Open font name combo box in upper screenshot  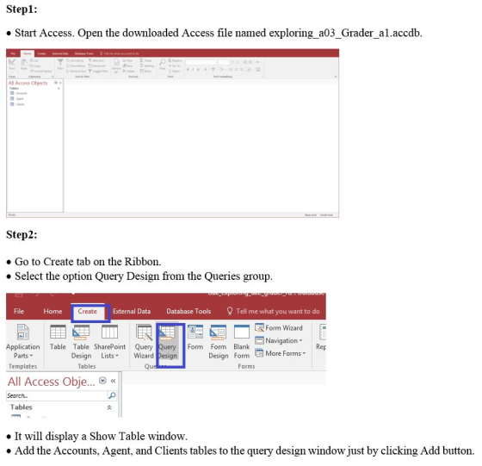coord(201,62)
